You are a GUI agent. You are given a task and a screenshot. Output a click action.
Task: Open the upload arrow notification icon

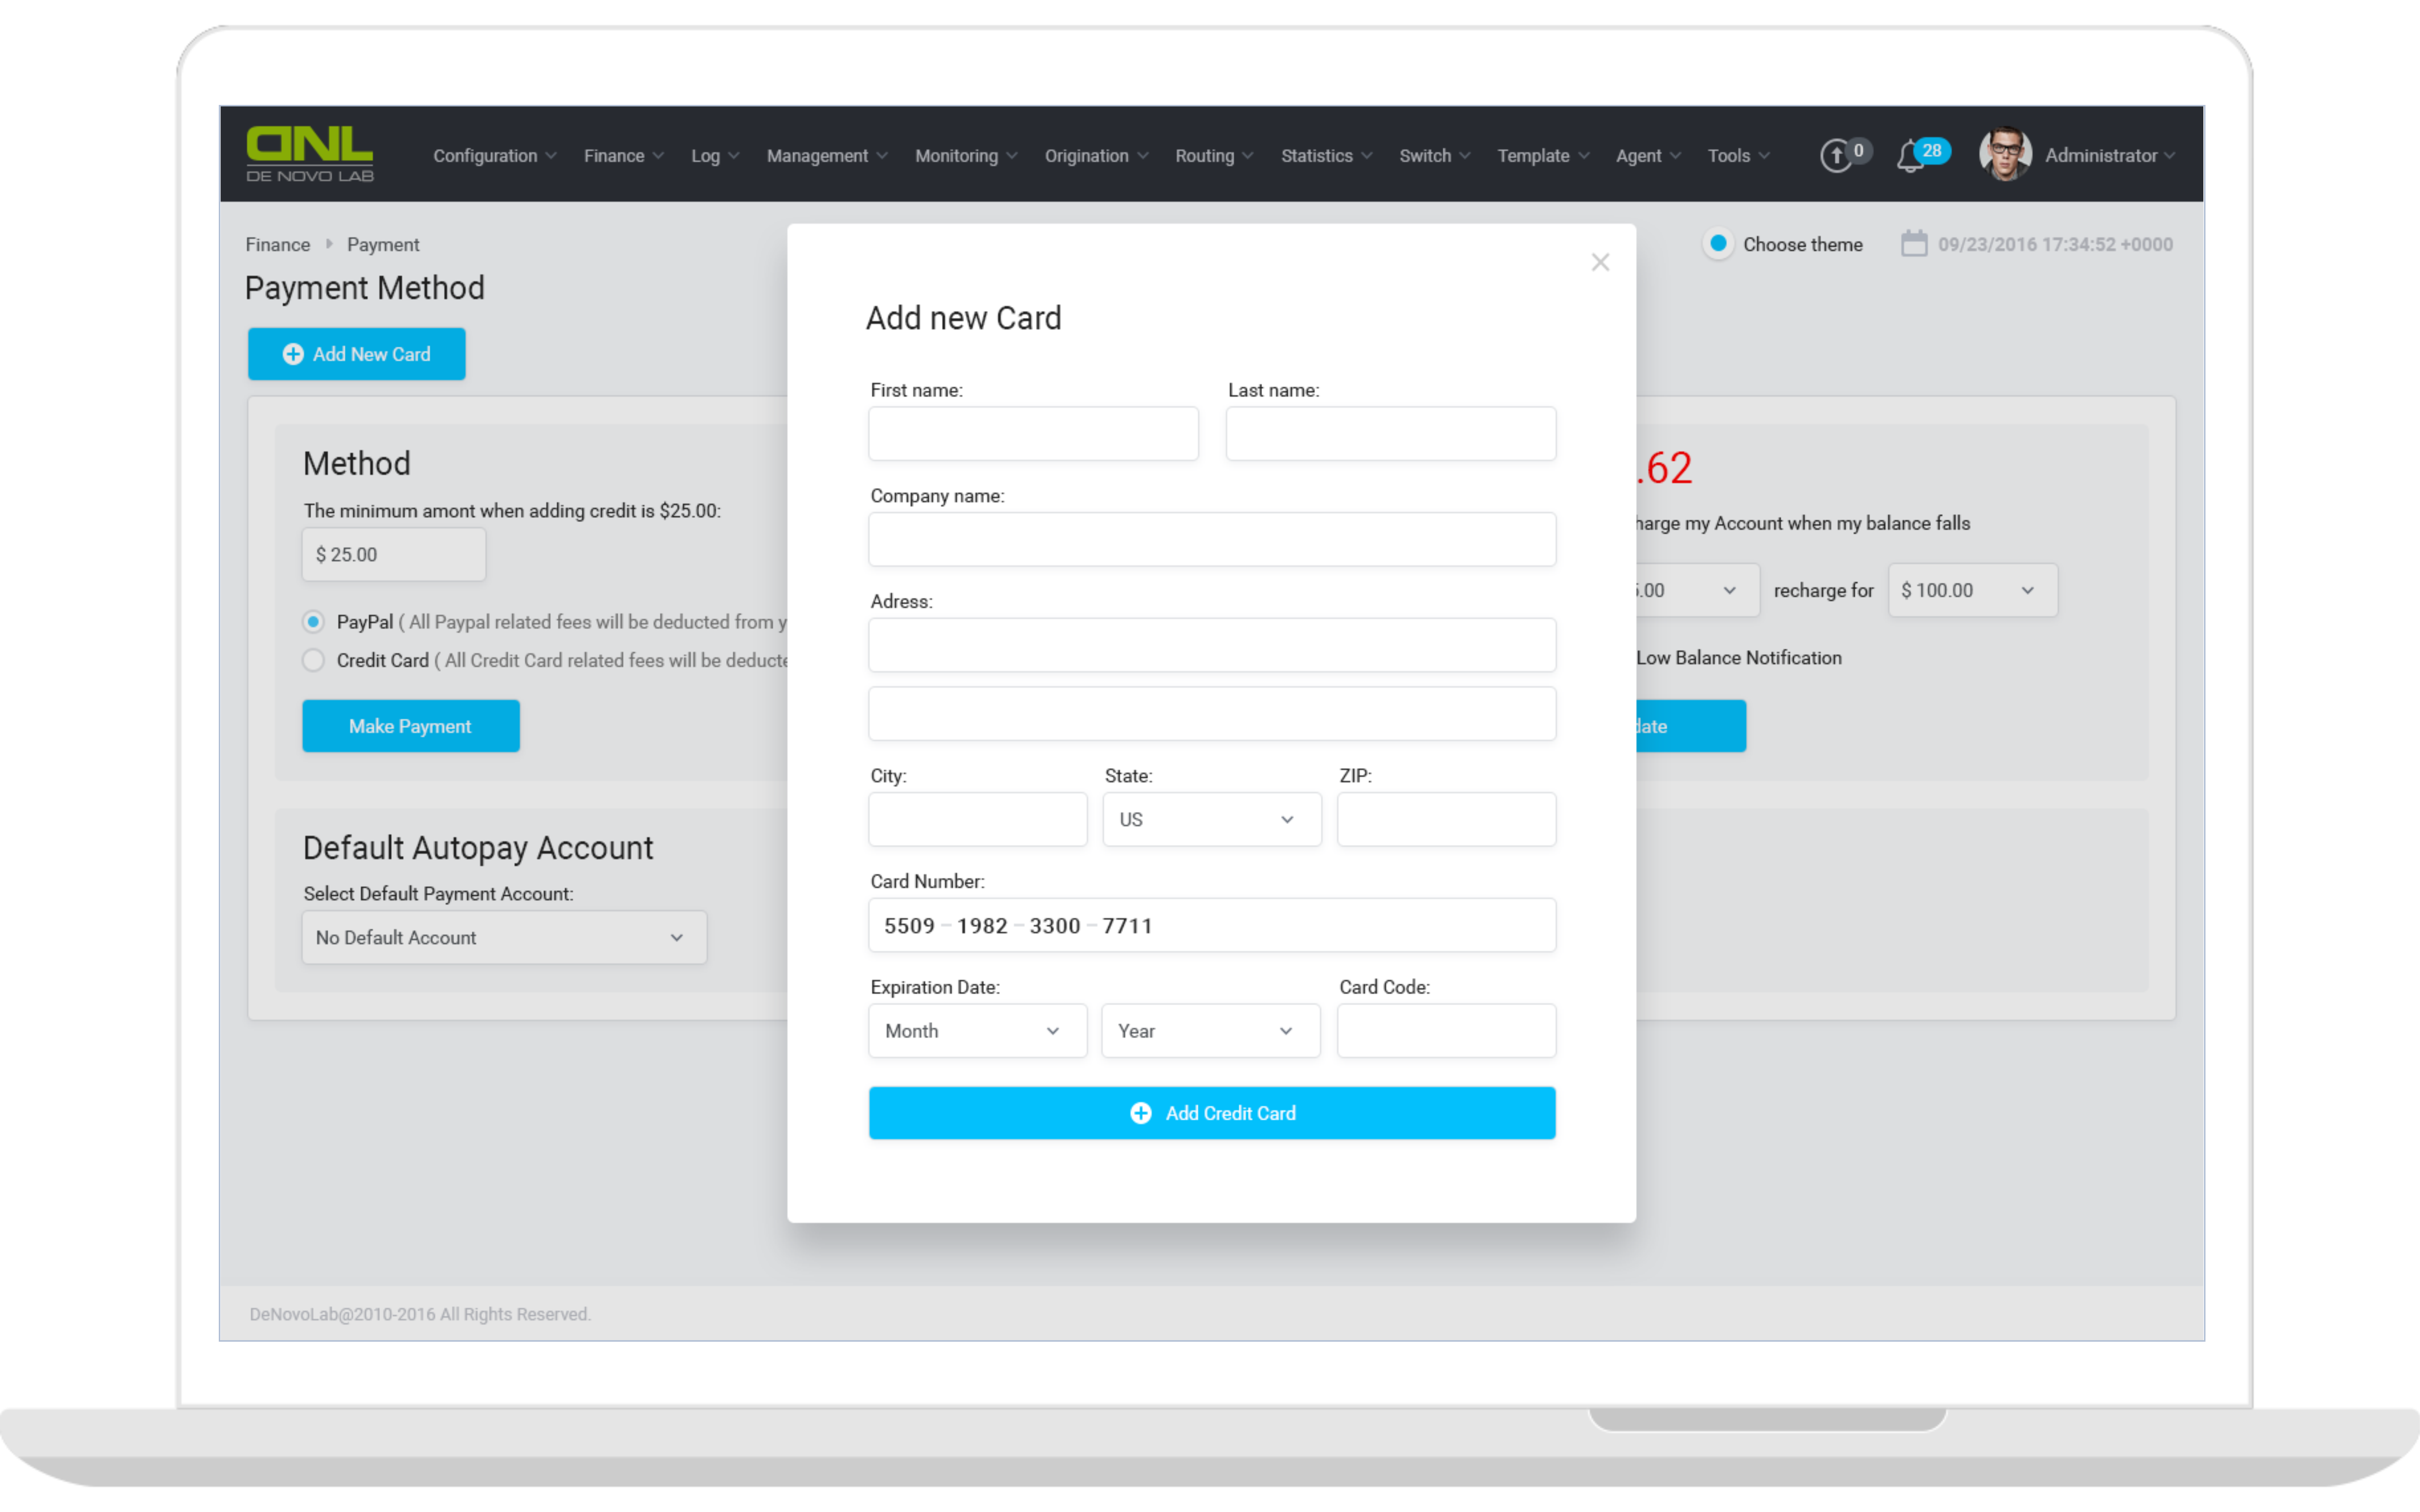[1836, 156]
